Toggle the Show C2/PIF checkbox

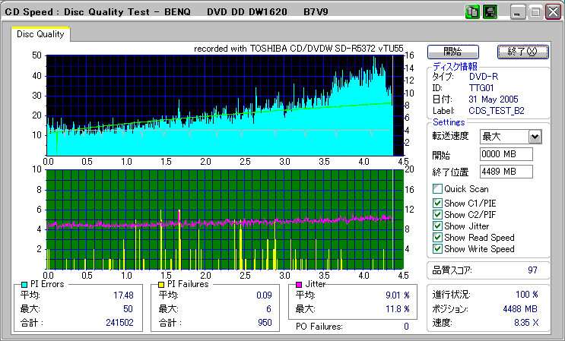(x=437, y=214)
